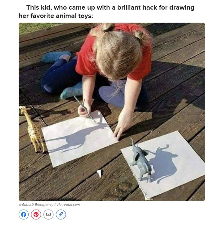Open the u/Superb-Emergency credit link
This screenshot has width=220, height=230.
(36, 205)
